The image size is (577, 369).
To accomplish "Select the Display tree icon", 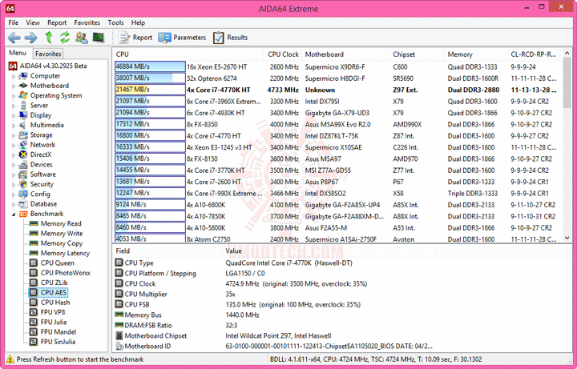I will tap(23, 115).
